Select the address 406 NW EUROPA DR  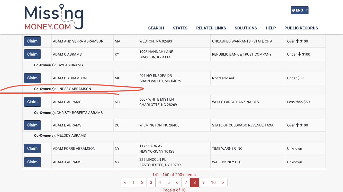click(156, 76)
